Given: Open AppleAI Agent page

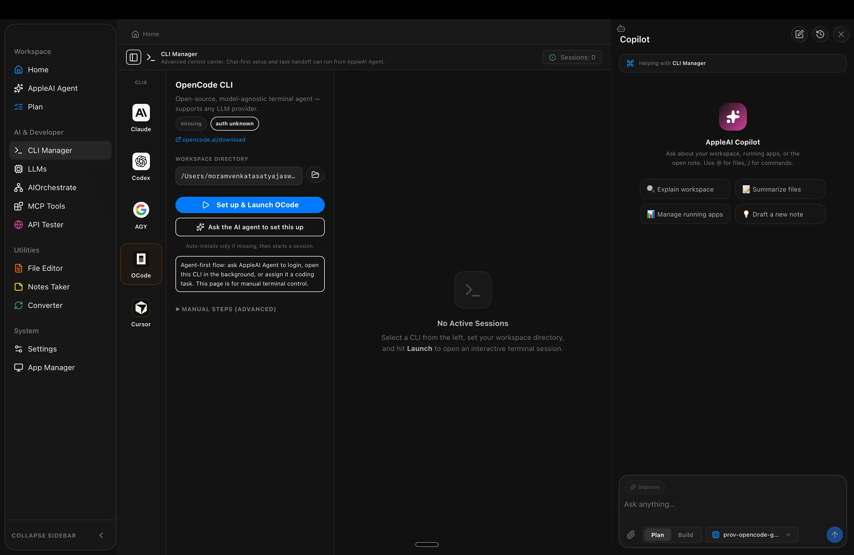Looking at the screenshot, I should (x=60, y=88).
